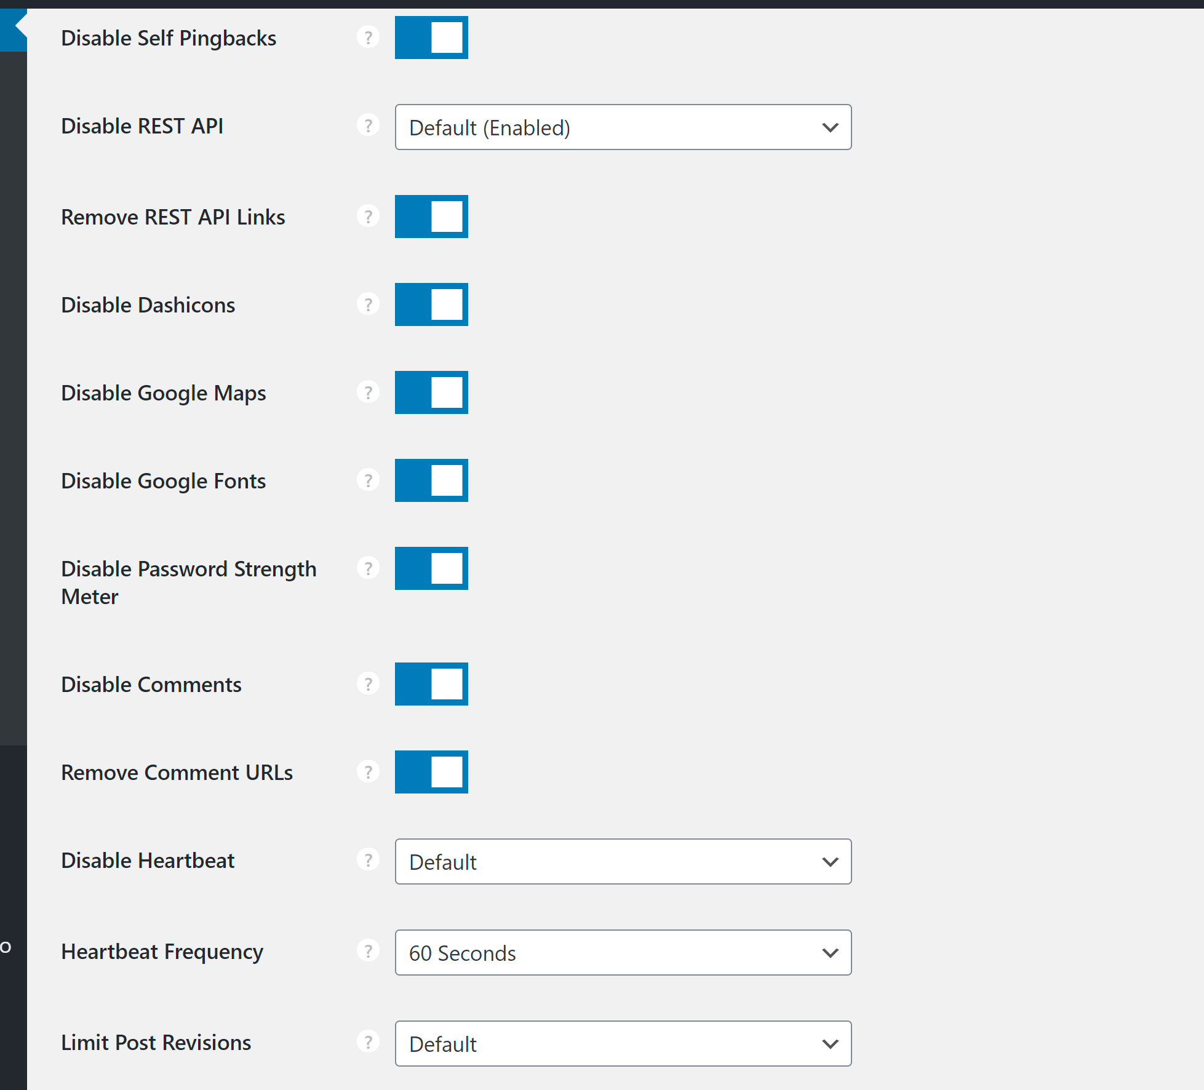Toggle Remove Comment URLs switch

pos(431,772)
